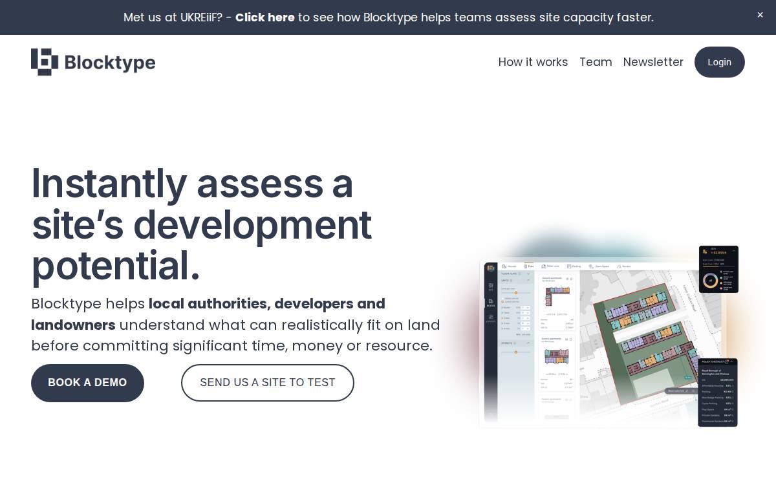The image size is (776, 485).
Task: Open the product screenshot image
Action: coord(608,336)
